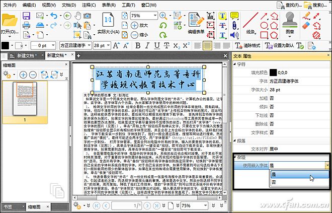Take a snapshot with camera tool

87,16
